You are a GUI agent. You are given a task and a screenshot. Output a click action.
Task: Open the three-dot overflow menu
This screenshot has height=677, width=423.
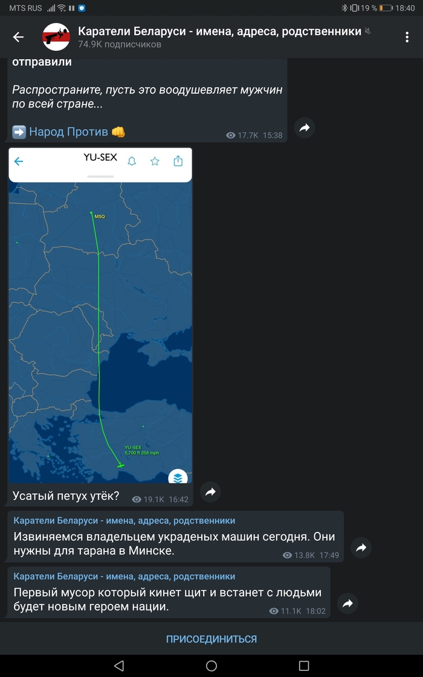click(407, 37)
